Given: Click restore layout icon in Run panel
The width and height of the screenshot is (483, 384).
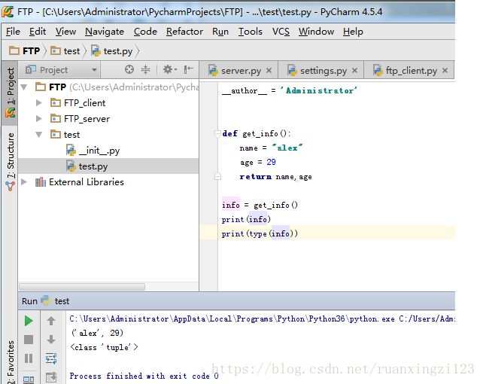Looking at the screenshot, I should coord(29,379).
